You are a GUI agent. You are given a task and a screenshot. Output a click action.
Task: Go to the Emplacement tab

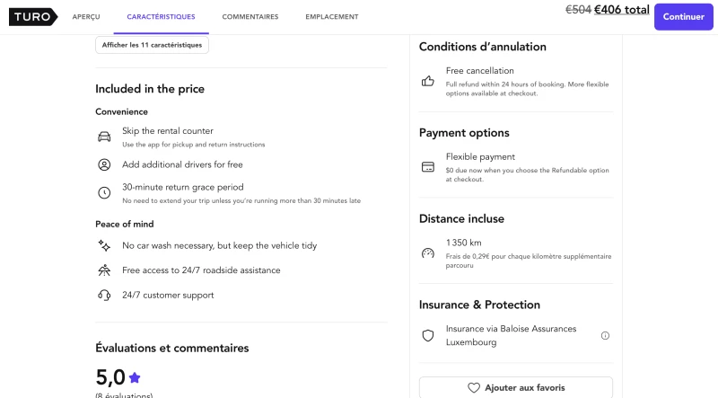tap(332, 17)
